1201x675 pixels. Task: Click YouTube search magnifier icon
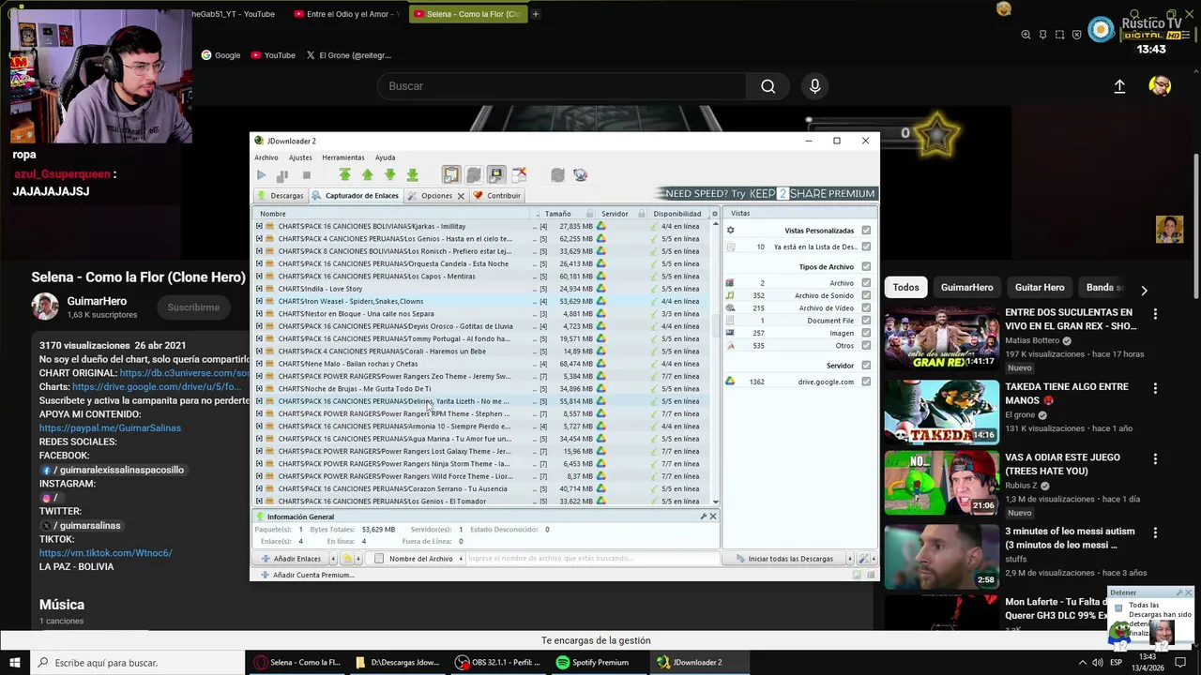768,86
